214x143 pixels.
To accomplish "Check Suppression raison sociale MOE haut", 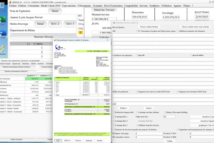I will tap(137, 92).
